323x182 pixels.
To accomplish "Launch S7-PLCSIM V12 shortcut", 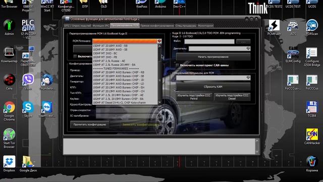I will coord(28,29).
